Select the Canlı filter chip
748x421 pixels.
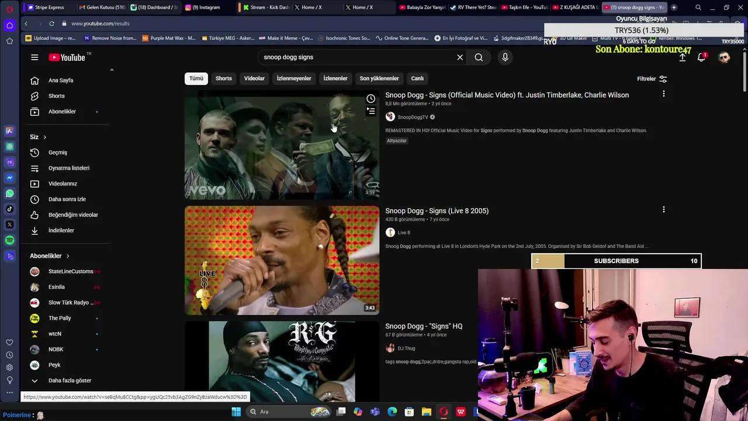(x=417, y=78)
